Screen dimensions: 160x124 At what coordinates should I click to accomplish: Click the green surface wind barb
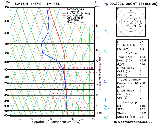click(106, 117)
